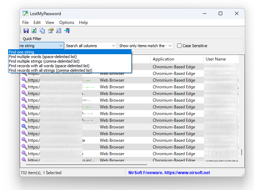This screenshot has height=190, width=254.
Task: Open the Edit menu
Action: (37, 23)
